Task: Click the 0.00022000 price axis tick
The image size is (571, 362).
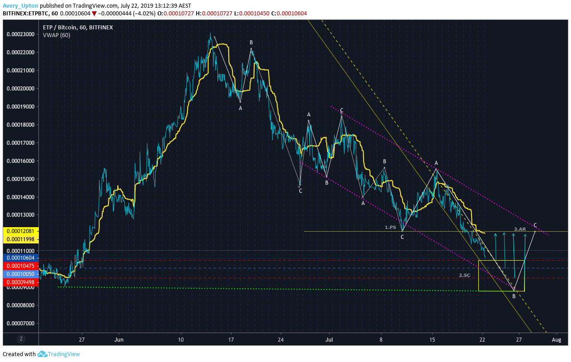Action: [x=21, y=52]
